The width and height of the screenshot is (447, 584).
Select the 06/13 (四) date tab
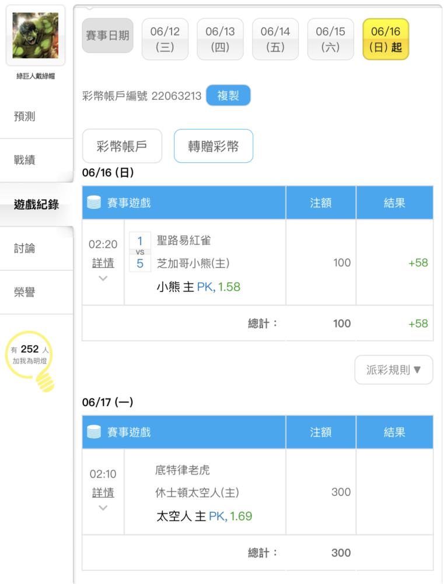220,39
